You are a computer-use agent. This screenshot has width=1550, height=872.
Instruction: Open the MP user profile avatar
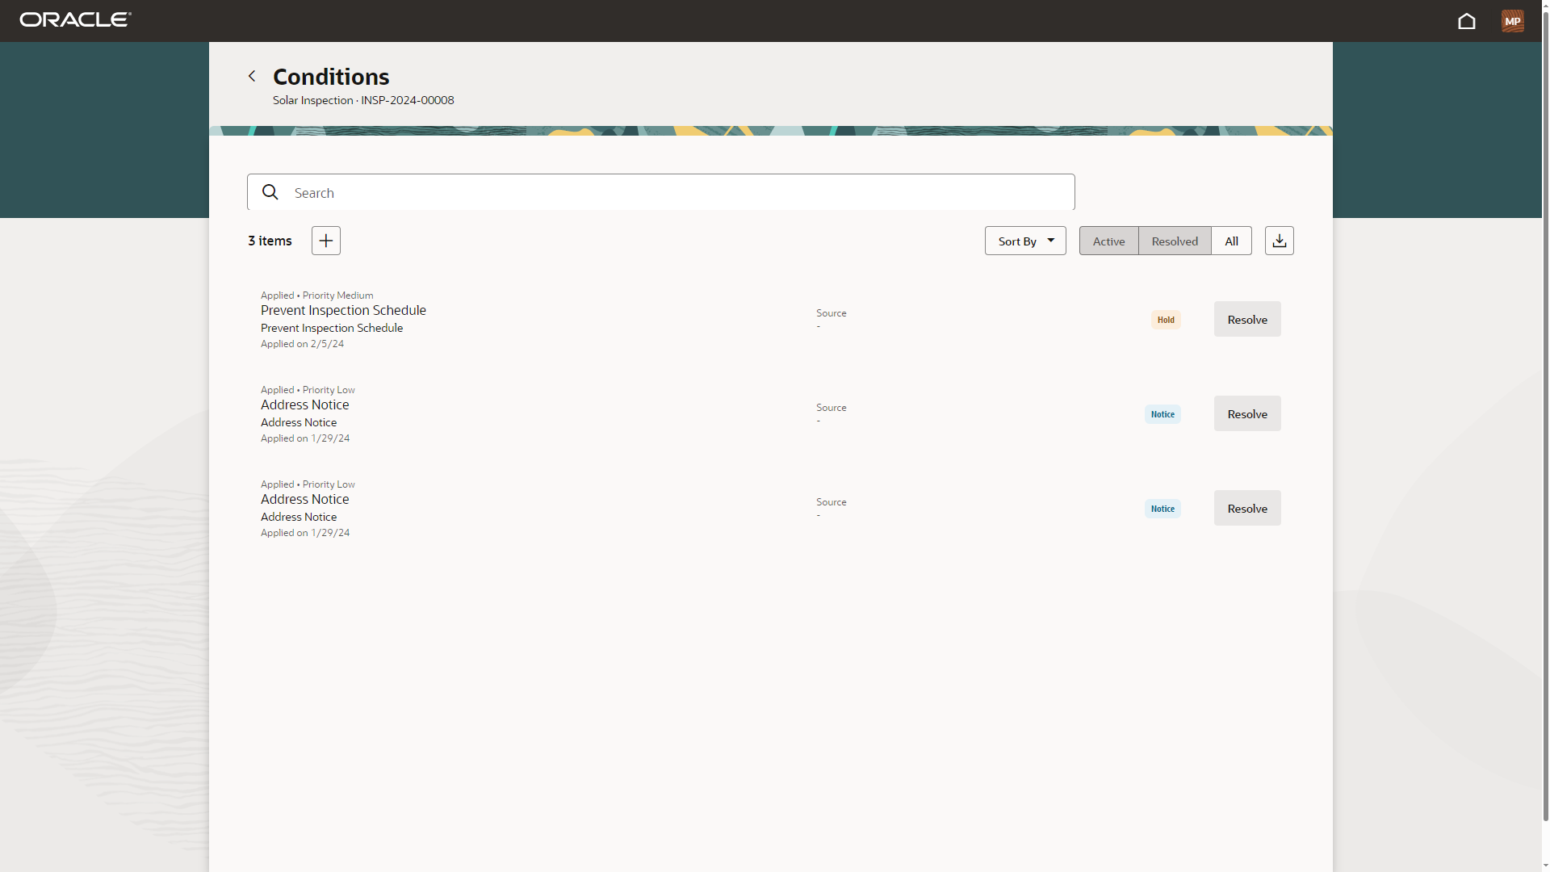(x=1513, y=21)
